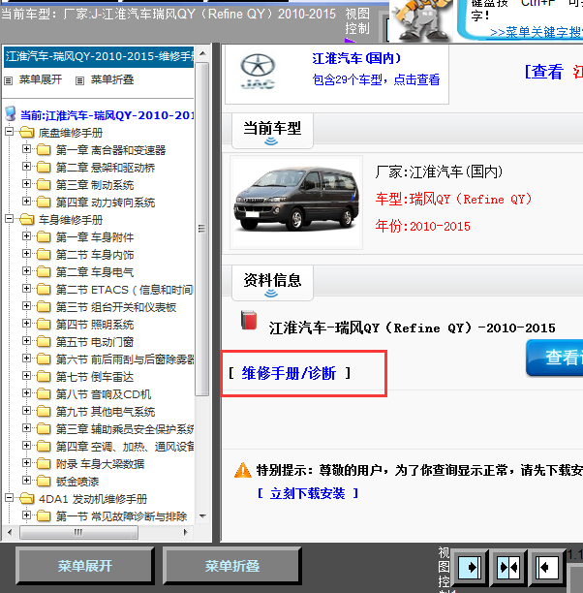Click the [查看 link at top right

544,71
